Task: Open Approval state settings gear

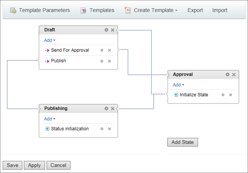Action: click(228, 74)
